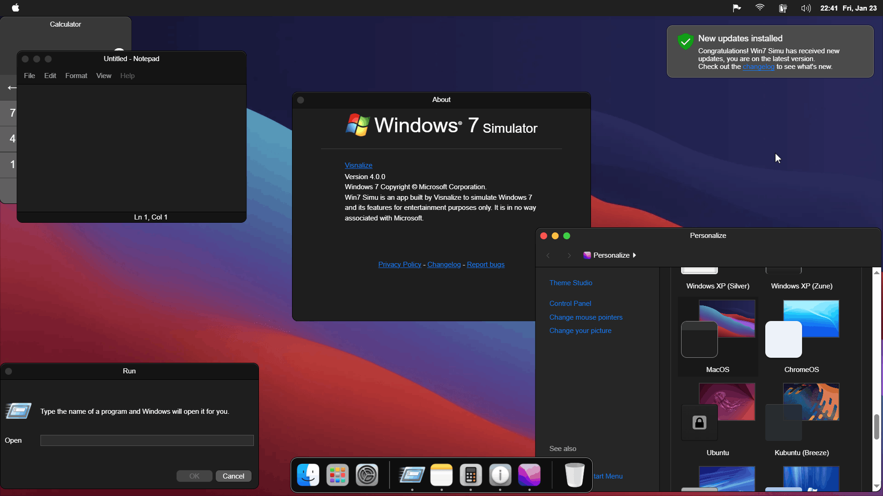Click the About info icon in dock
Screen dimensions: 883x496
coord(500,474)
